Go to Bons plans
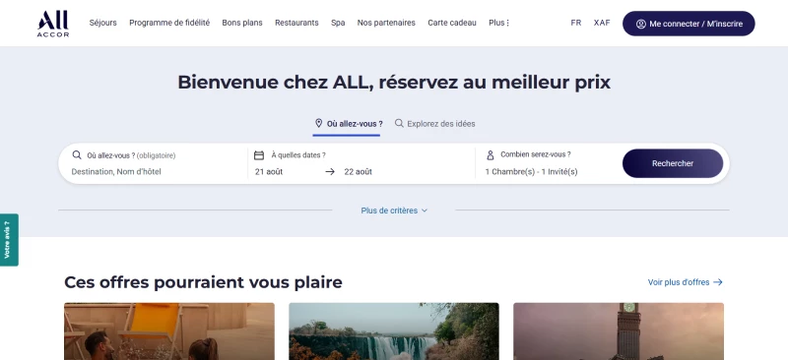Screen dimensions: 788x360 242,23
